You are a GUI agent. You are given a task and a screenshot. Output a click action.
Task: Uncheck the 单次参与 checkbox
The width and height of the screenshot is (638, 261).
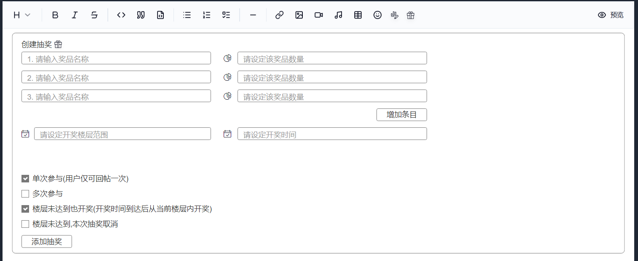click(x=25, y=179)
